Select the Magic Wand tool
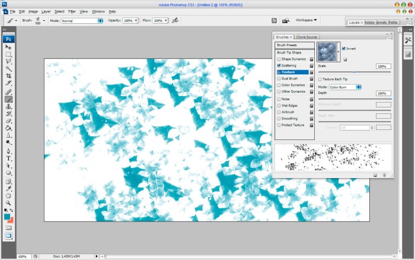The width and height of the screenshot is (415, 260). [x=8, y=69]
